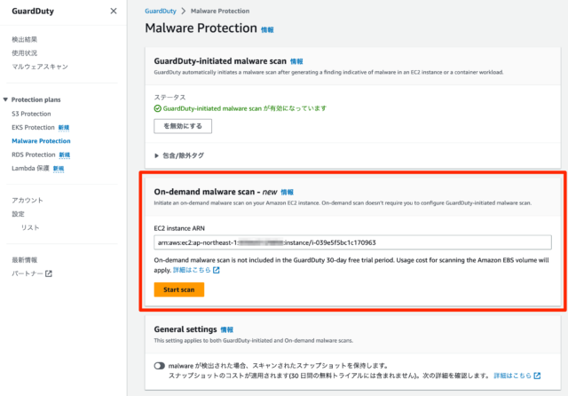Click external link icon next to パートナー

point(49,273)
